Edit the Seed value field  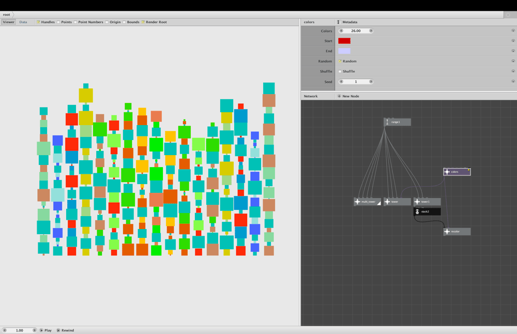356,82
